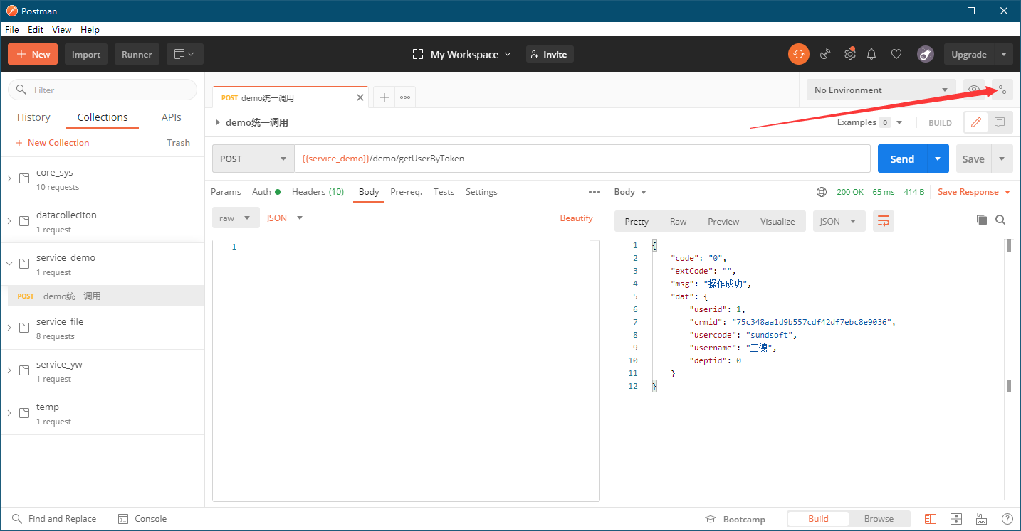Image resolution: width=1021 pixels, height=531 pixels.
Task: Click the heart icon in header
Action: click(x=896, y=54)
